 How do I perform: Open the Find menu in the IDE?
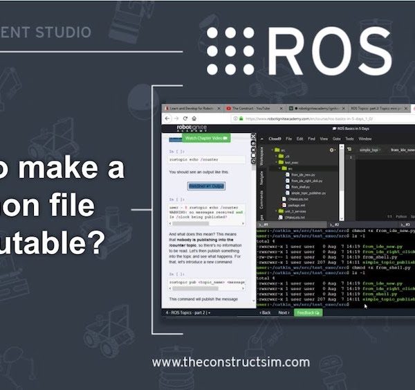click(311, 139)
